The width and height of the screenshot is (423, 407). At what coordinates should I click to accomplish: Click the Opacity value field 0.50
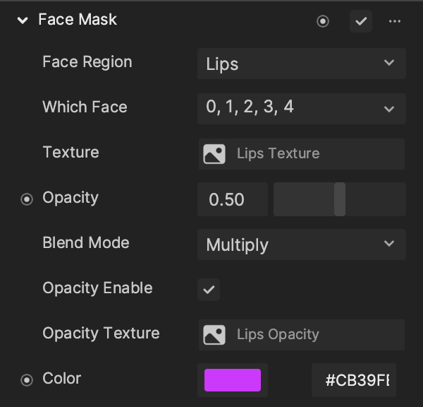(x=233, y=199)
